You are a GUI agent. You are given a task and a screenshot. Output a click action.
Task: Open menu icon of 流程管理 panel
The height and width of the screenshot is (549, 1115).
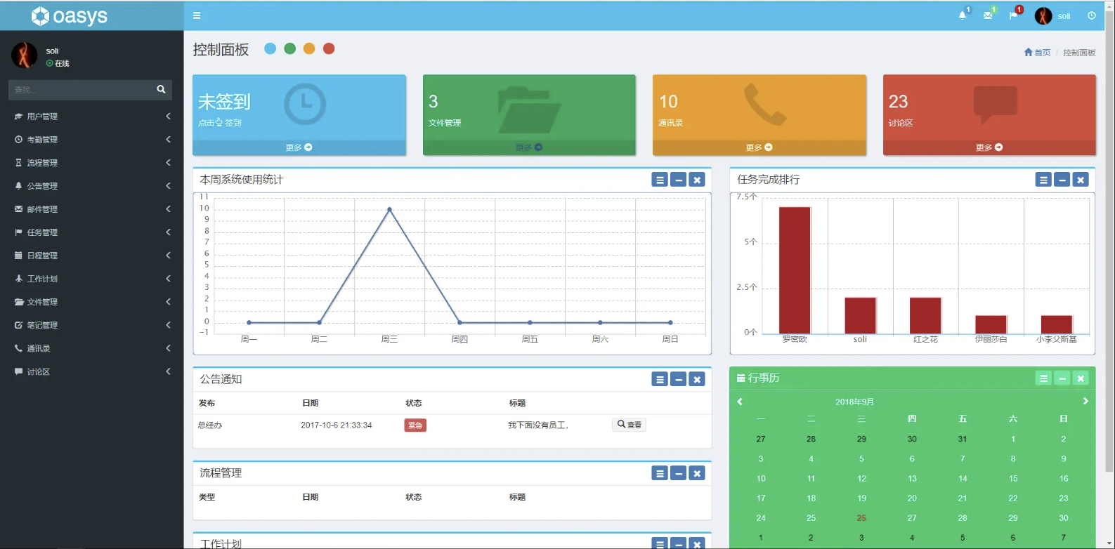[660, 473]
